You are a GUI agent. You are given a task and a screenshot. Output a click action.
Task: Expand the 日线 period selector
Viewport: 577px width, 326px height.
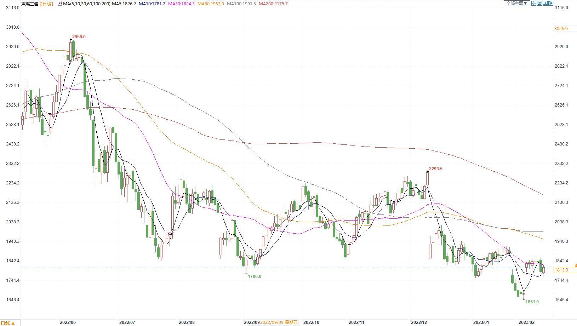(8, 323)
